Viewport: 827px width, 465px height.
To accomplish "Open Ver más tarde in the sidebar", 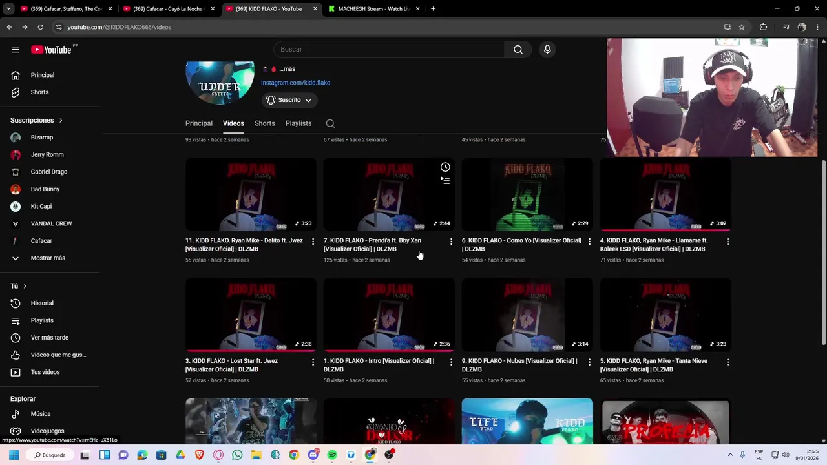I will [49, 338].
